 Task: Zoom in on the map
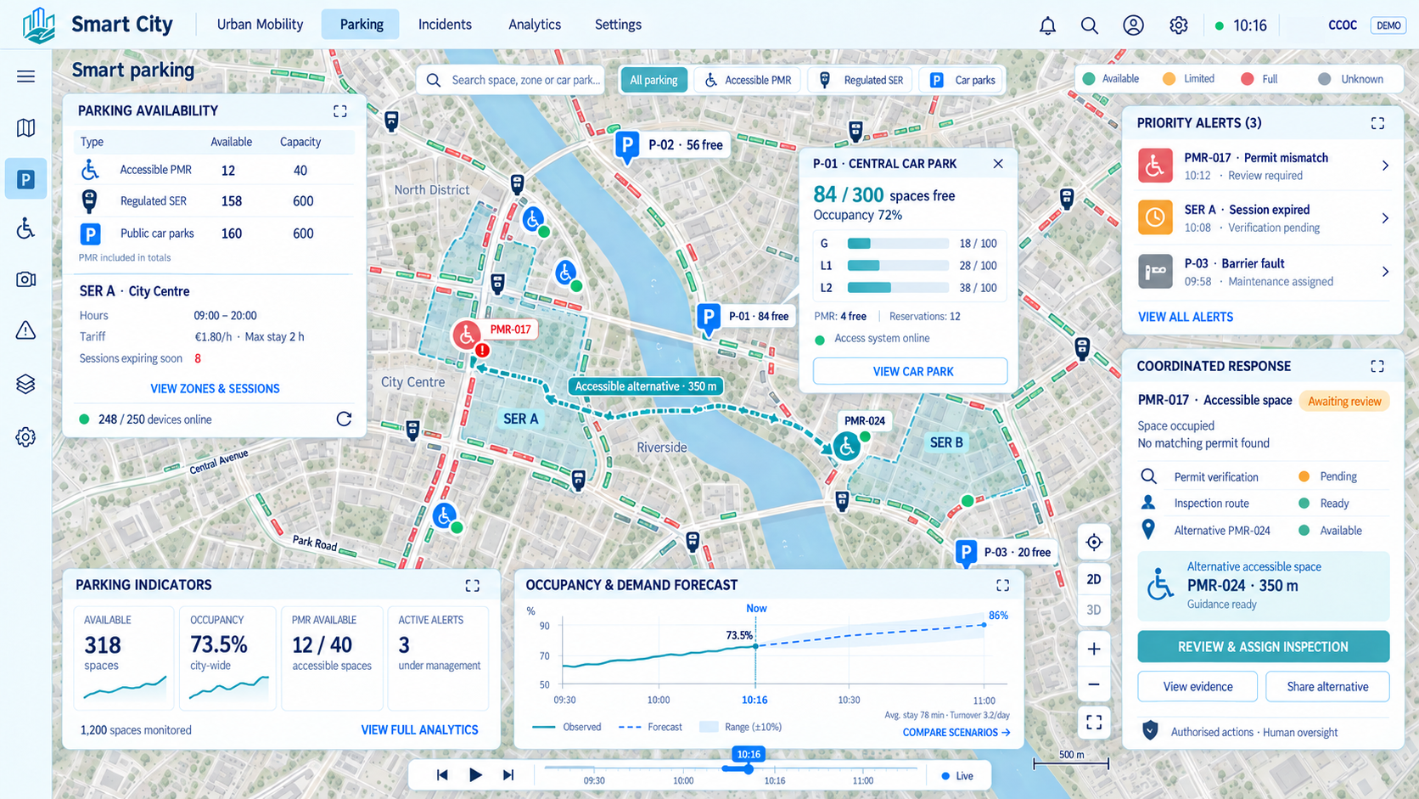1094,650
